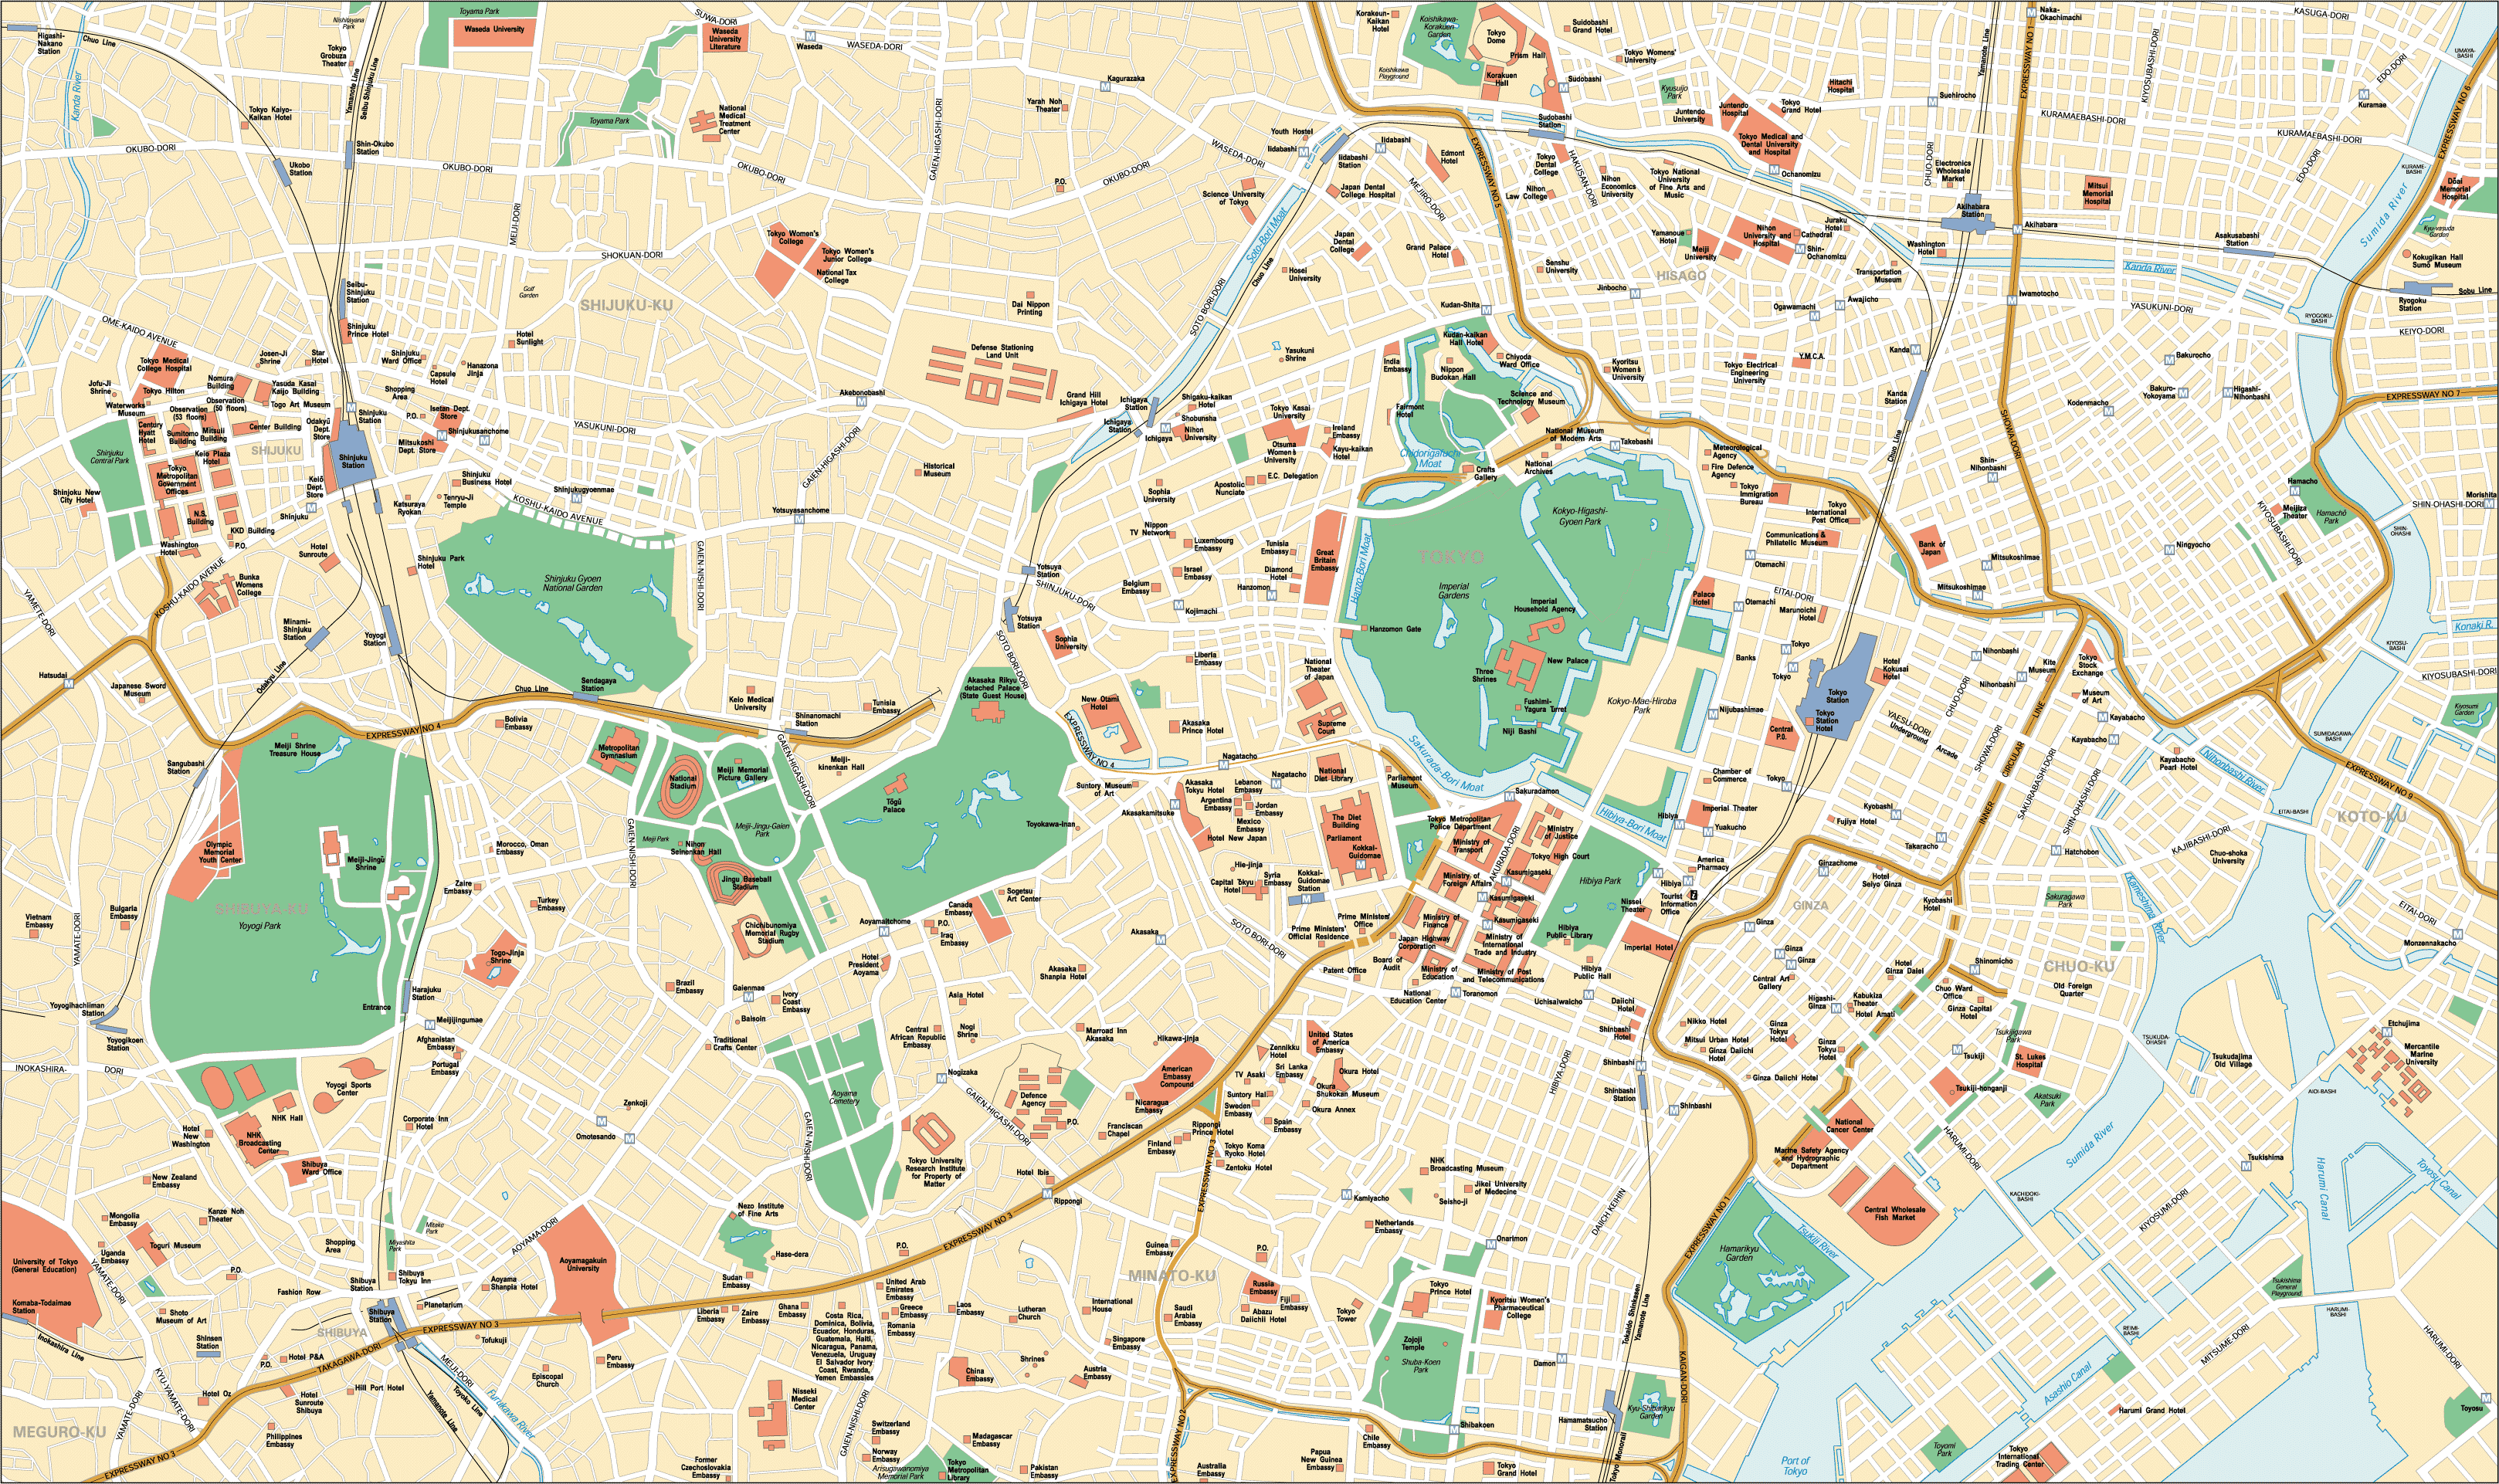The width and height of the screenshot is (2499, 1484).
Task: Select Central Wholesale Fish Market
Action: tap(1894, 1213)
